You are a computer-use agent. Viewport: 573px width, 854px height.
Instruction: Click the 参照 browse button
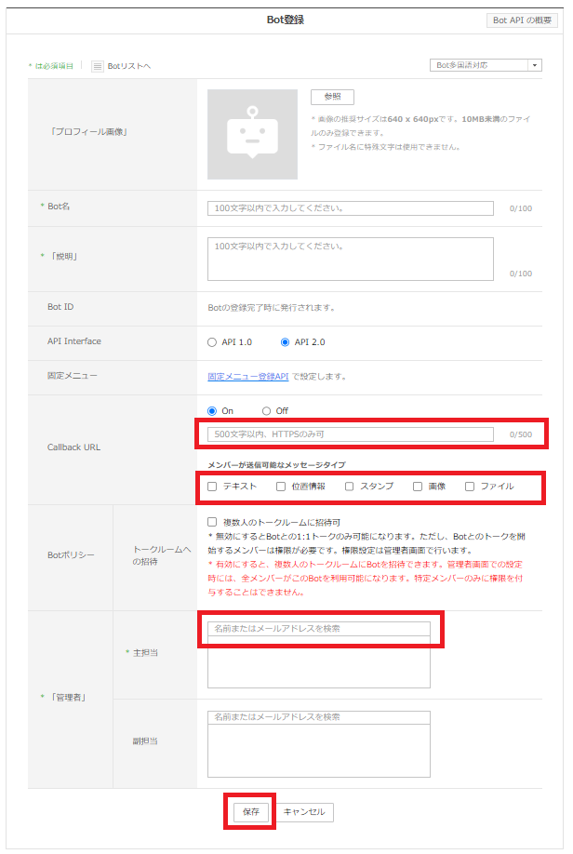[x=332, y=97]
